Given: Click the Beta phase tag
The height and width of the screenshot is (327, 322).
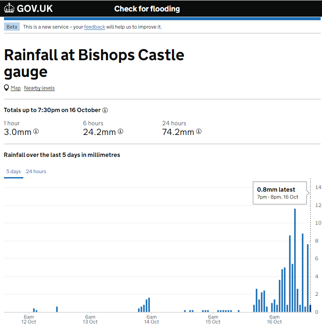Looking at the screenshot, I should (x=12, y=27).
